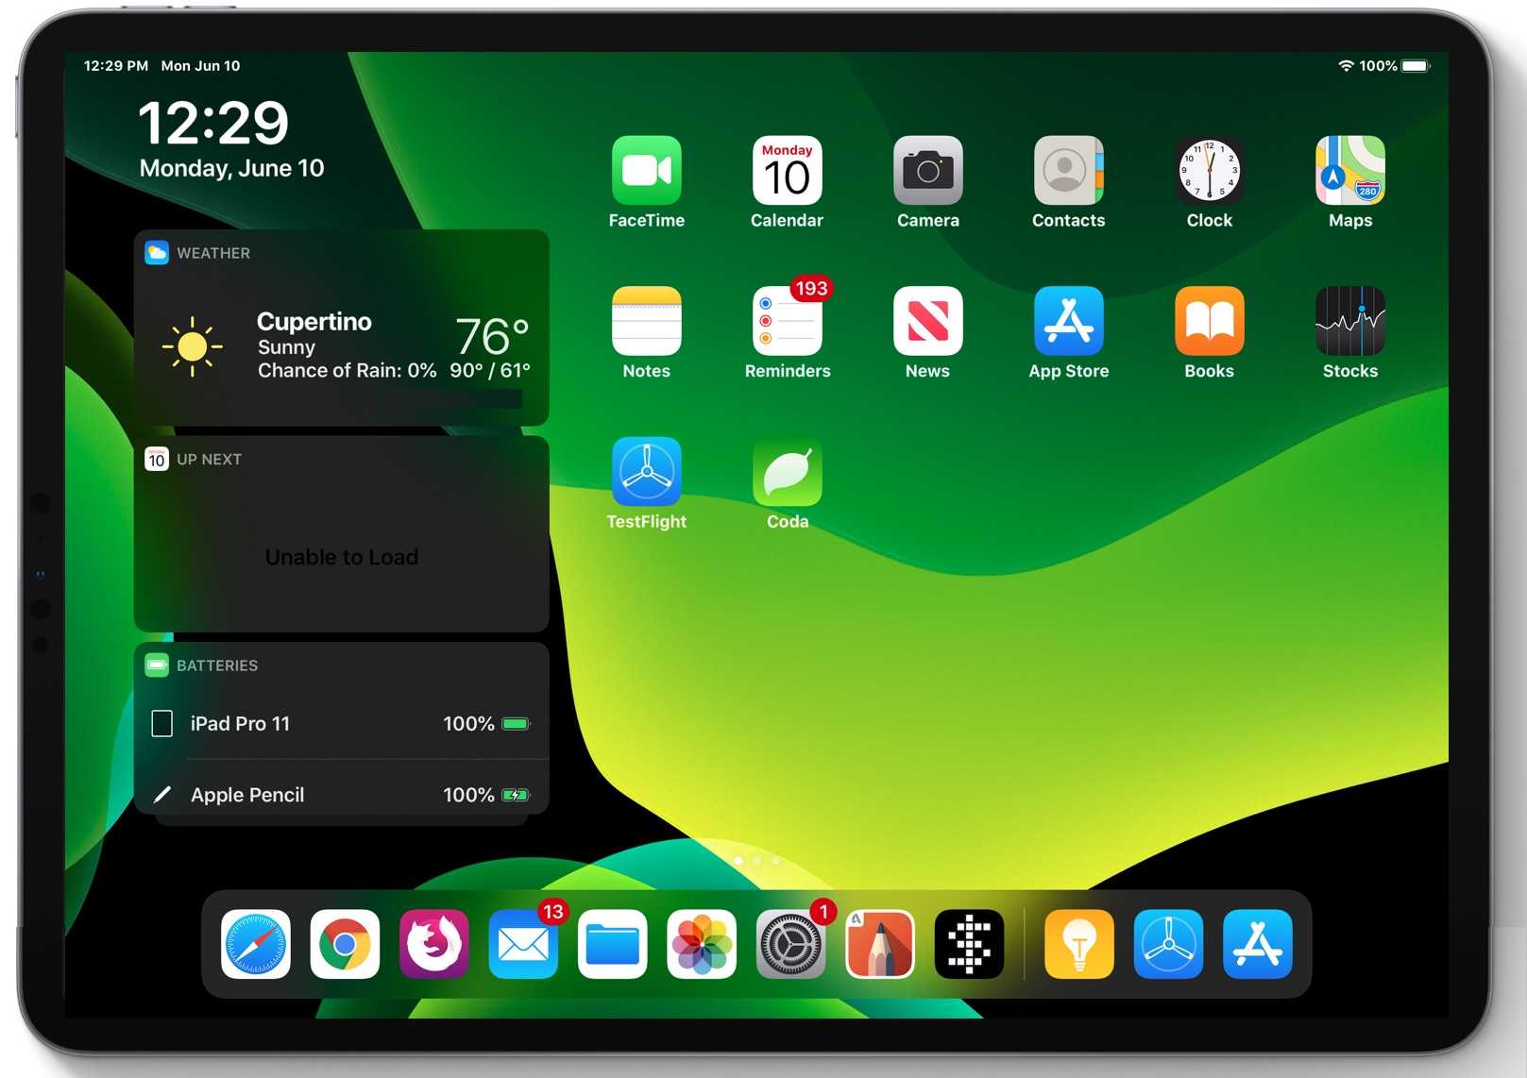Open the Calendar app showing Monday 10
The width and height of the screenshot is (1527, 1078).
click(x=788, y=171)
